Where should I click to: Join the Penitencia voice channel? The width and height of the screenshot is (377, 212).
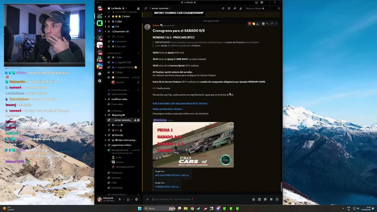coord(123,173)
